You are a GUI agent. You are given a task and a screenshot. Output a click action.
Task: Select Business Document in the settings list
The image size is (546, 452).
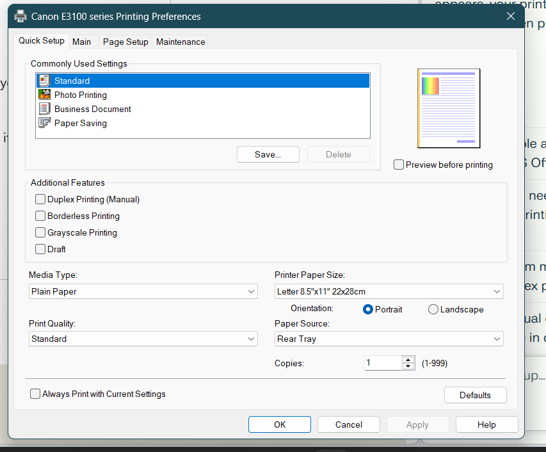click(203, 109)
